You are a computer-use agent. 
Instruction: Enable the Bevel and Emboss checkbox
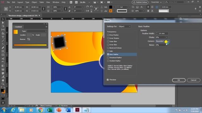[108, 48]
